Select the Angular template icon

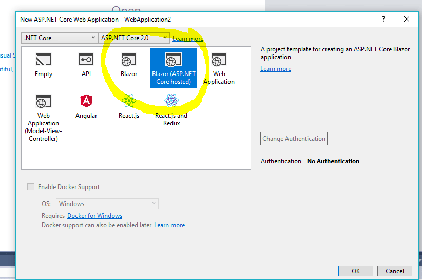click(86, 102)
